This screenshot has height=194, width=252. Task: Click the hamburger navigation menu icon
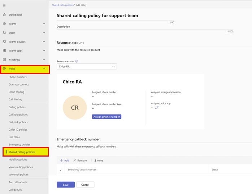point(4,5)
